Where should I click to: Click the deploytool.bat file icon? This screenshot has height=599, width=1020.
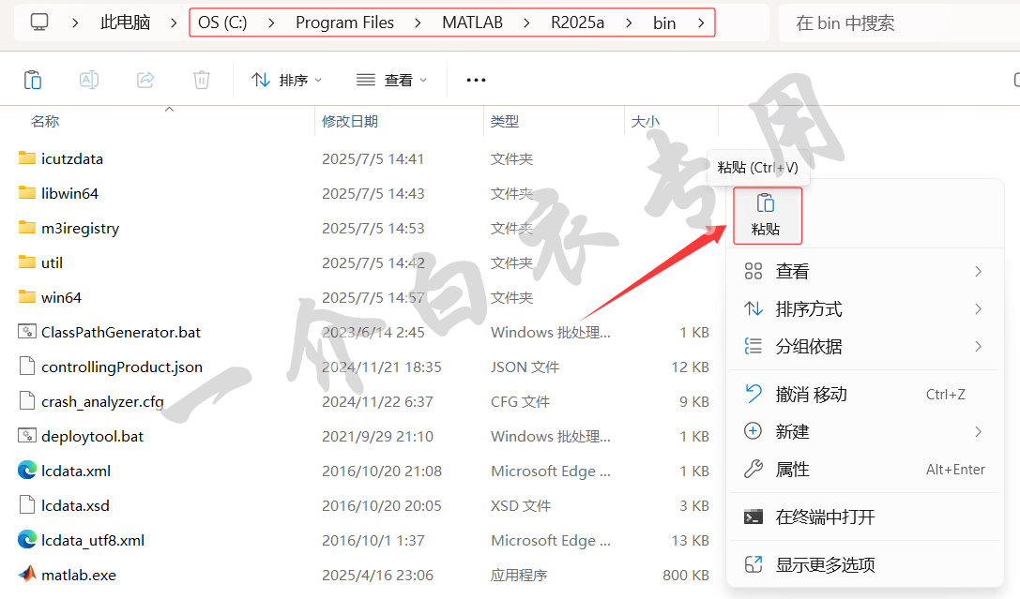[26, 435]
